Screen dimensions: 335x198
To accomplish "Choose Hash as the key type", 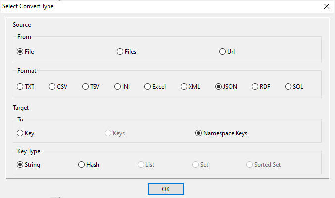I will 82,165.
